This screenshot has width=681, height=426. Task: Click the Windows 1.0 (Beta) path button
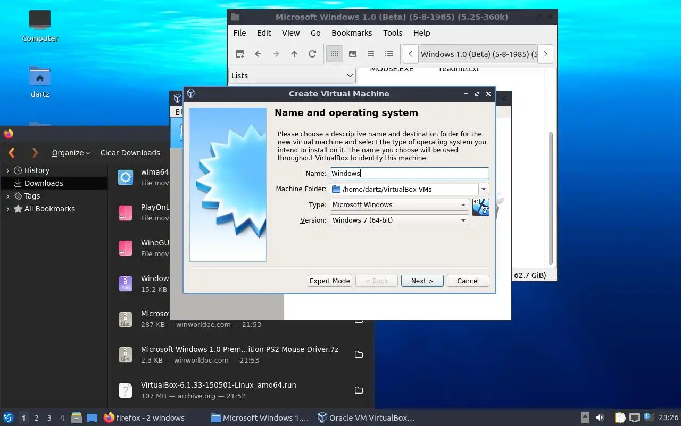(x=478, y=54)
